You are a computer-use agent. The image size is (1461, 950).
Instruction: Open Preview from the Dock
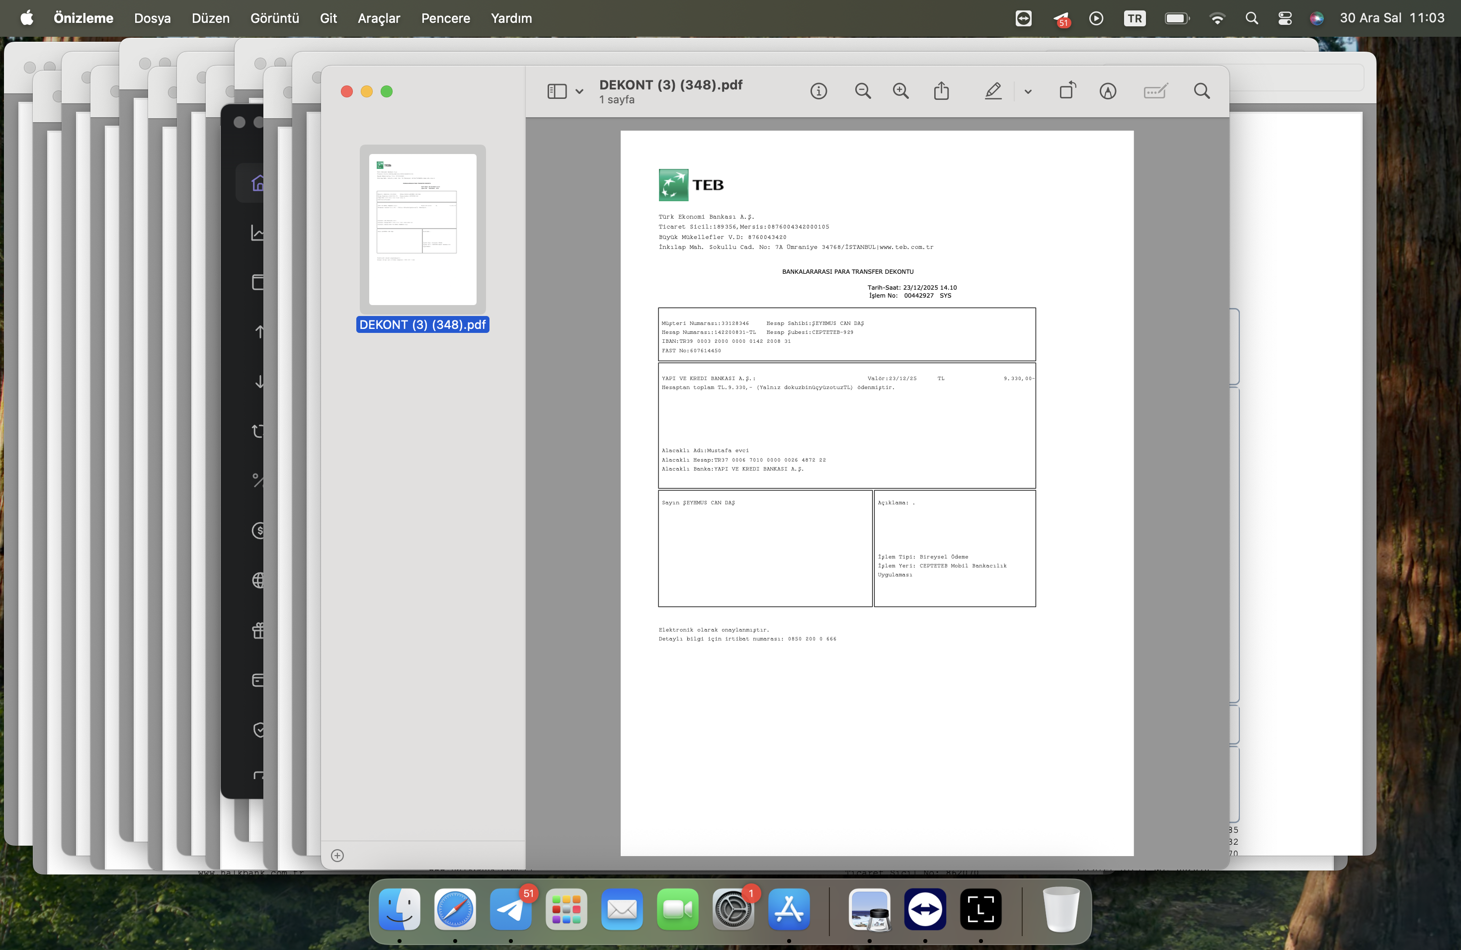(869, 909)
